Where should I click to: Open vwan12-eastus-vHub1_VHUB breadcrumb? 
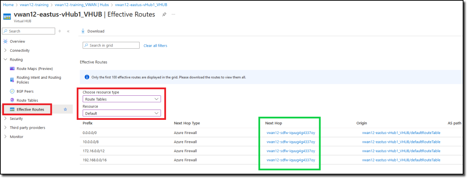click(141, 5)
